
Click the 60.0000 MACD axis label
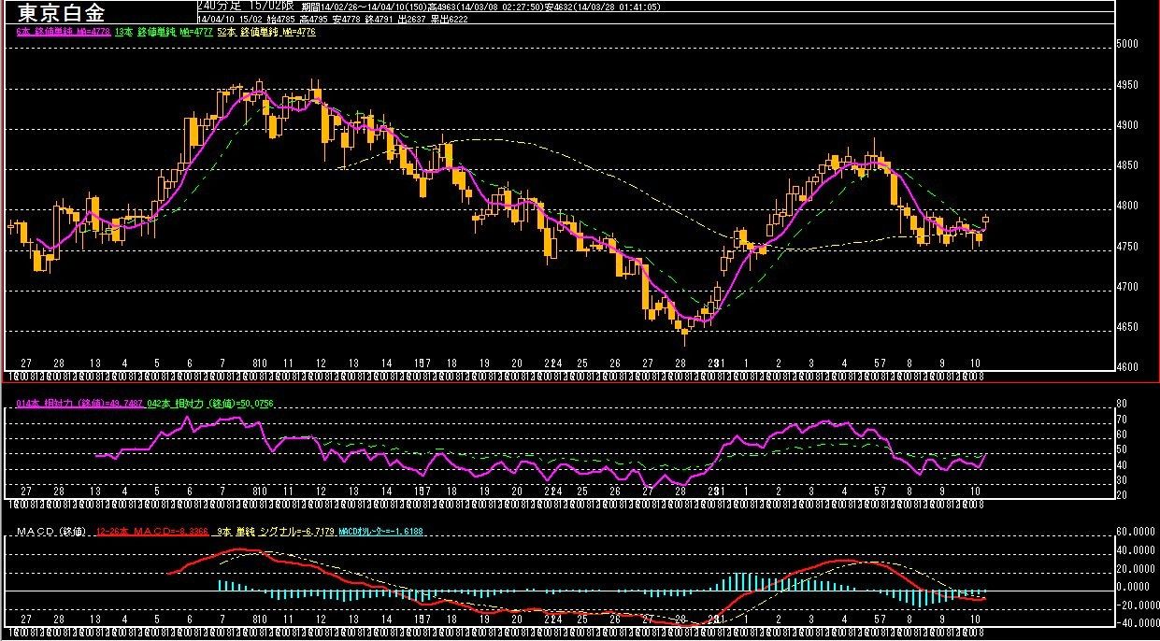(x=1138, y=533)
